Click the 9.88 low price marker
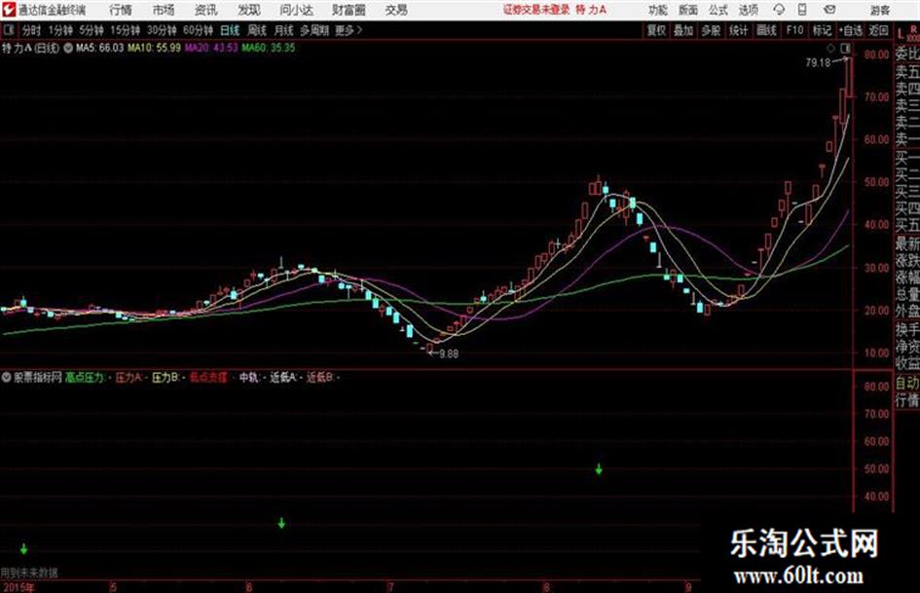 (x=449, y=353)
